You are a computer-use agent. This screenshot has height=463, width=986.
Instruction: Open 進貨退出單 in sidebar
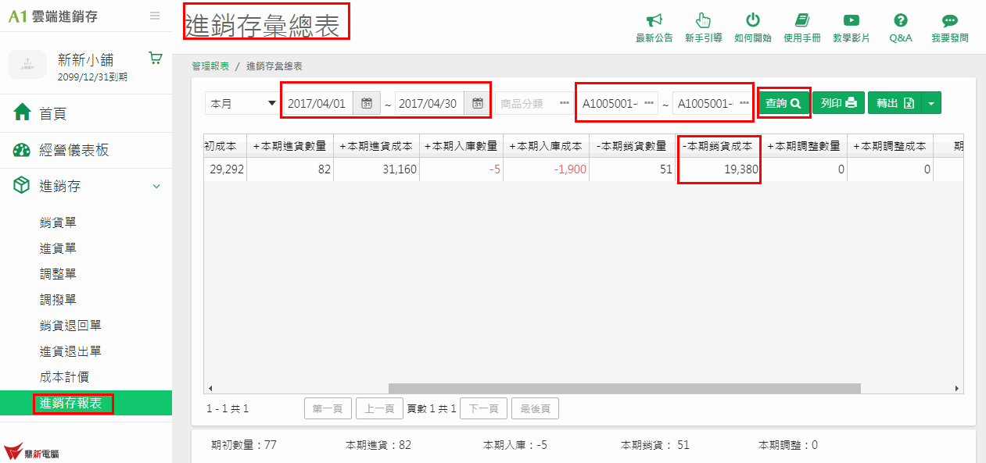[70, 351]
